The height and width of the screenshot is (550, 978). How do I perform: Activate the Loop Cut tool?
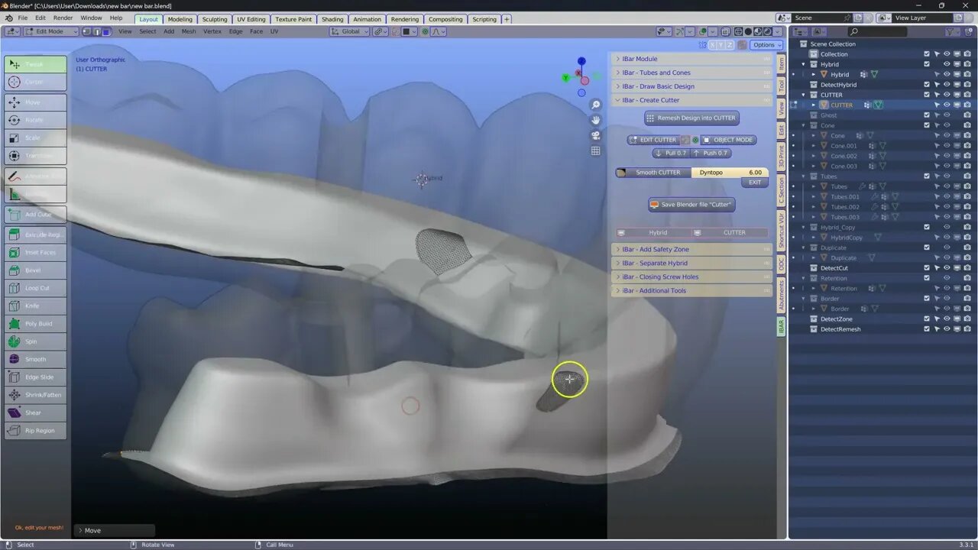tap(35, 288)
